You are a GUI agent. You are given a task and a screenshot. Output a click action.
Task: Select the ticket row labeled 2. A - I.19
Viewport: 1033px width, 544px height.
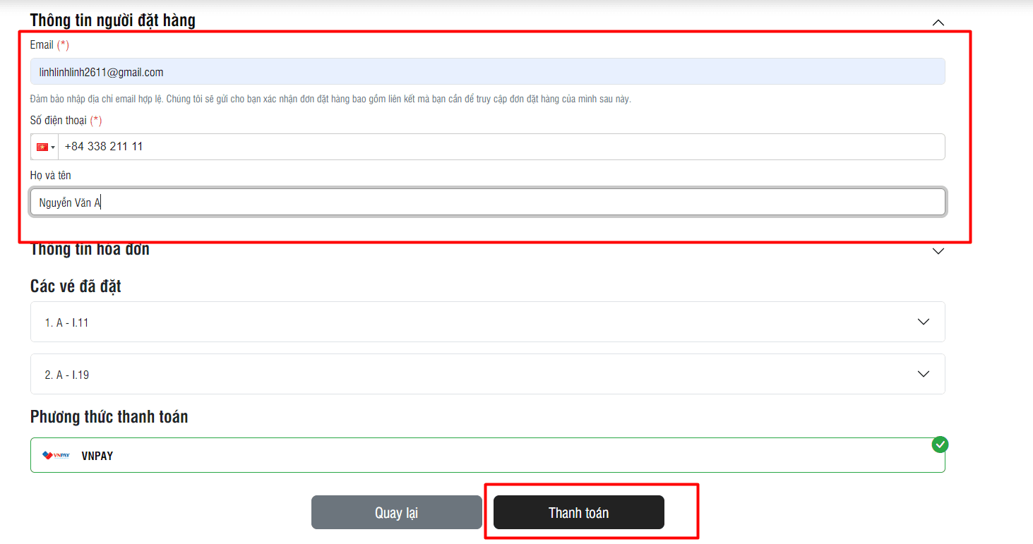tap(67, 375)
